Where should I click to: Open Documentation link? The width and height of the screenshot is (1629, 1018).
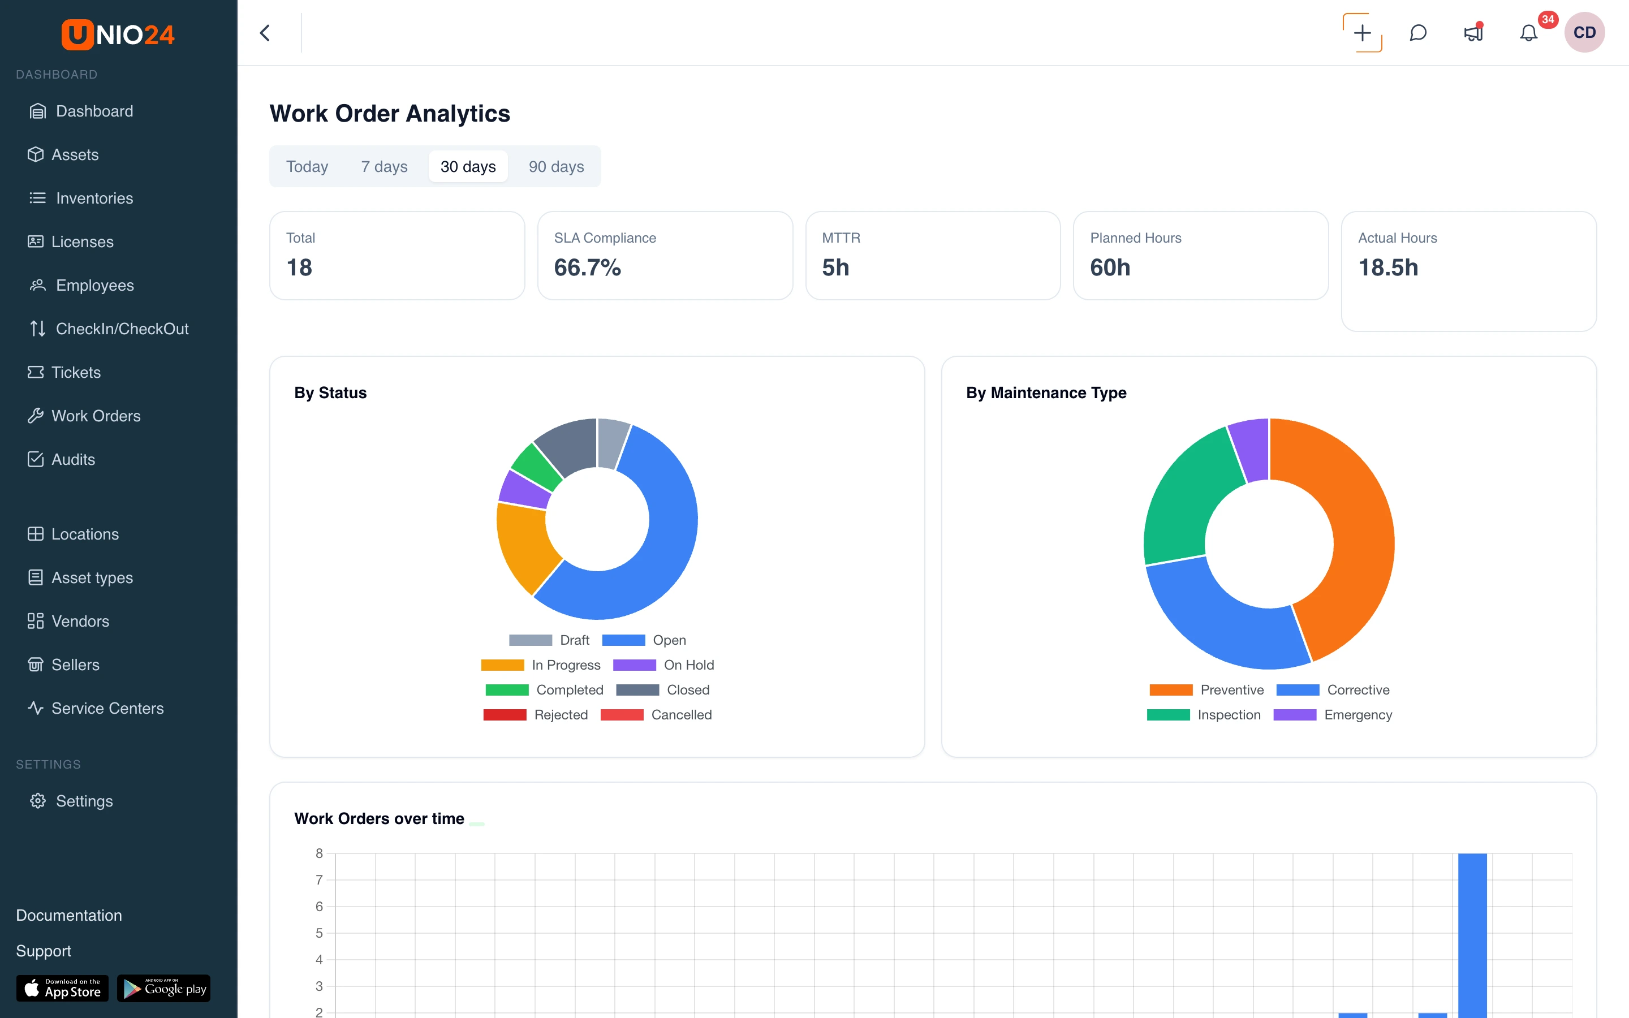[68, 915]
